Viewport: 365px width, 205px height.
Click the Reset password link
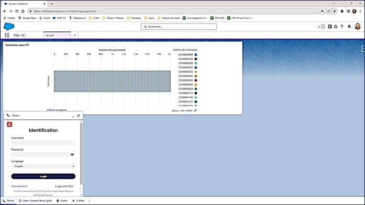pyautogui.click(x=19, y=186)
